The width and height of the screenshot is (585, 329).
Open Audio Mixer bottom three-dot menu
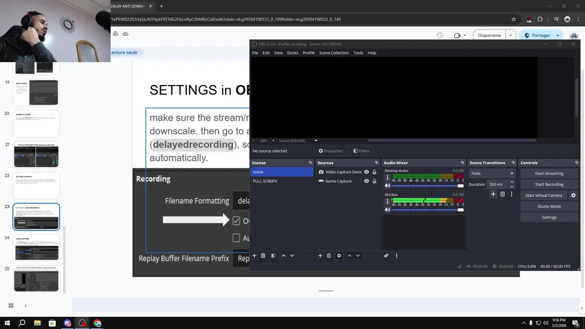(397, 256)
